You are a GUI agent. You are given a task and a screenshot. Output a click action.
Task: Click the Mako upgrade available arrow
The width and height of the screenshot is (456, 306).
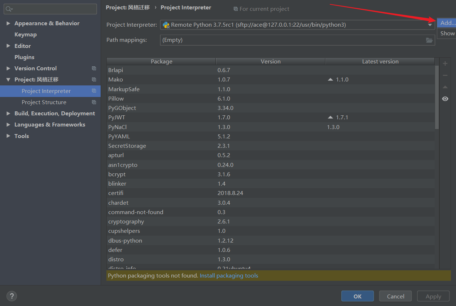[x=330, y=80]
